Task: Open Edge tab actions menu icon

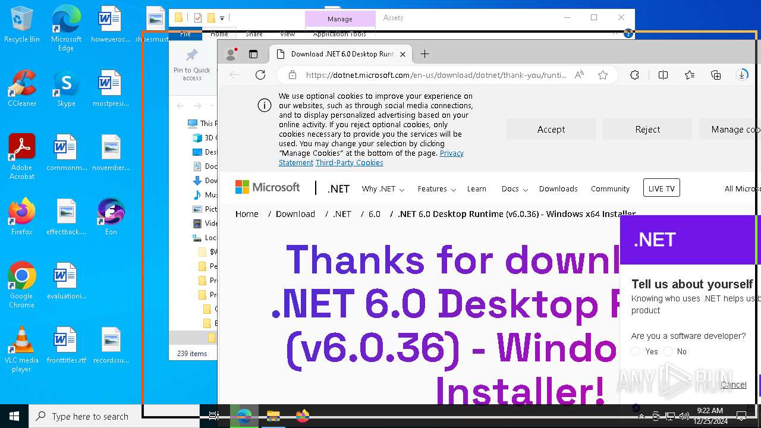Action: 253,54
